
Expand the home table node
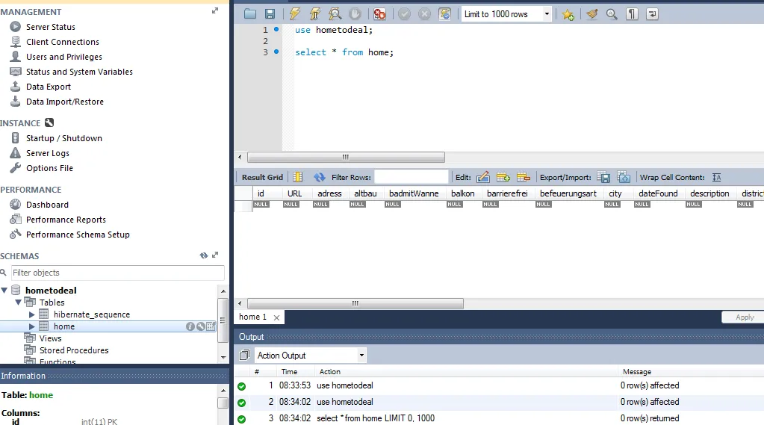[x=31, y=326]
